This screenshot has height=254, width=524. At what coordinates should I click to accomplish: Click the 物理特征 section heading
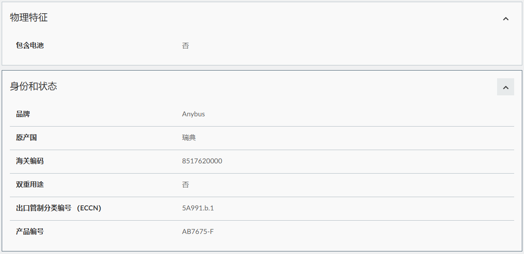[x=29, y=18]
